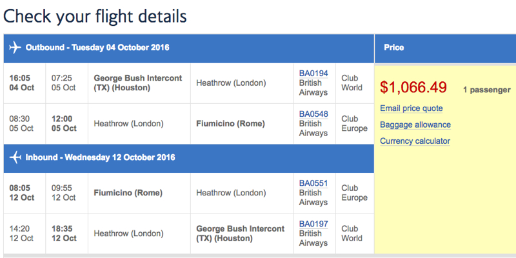The width and height of the screenshot is (516, 258).
Task: Select the Outbound Tuesday 04 October header
Action: [x=189, y=48]
